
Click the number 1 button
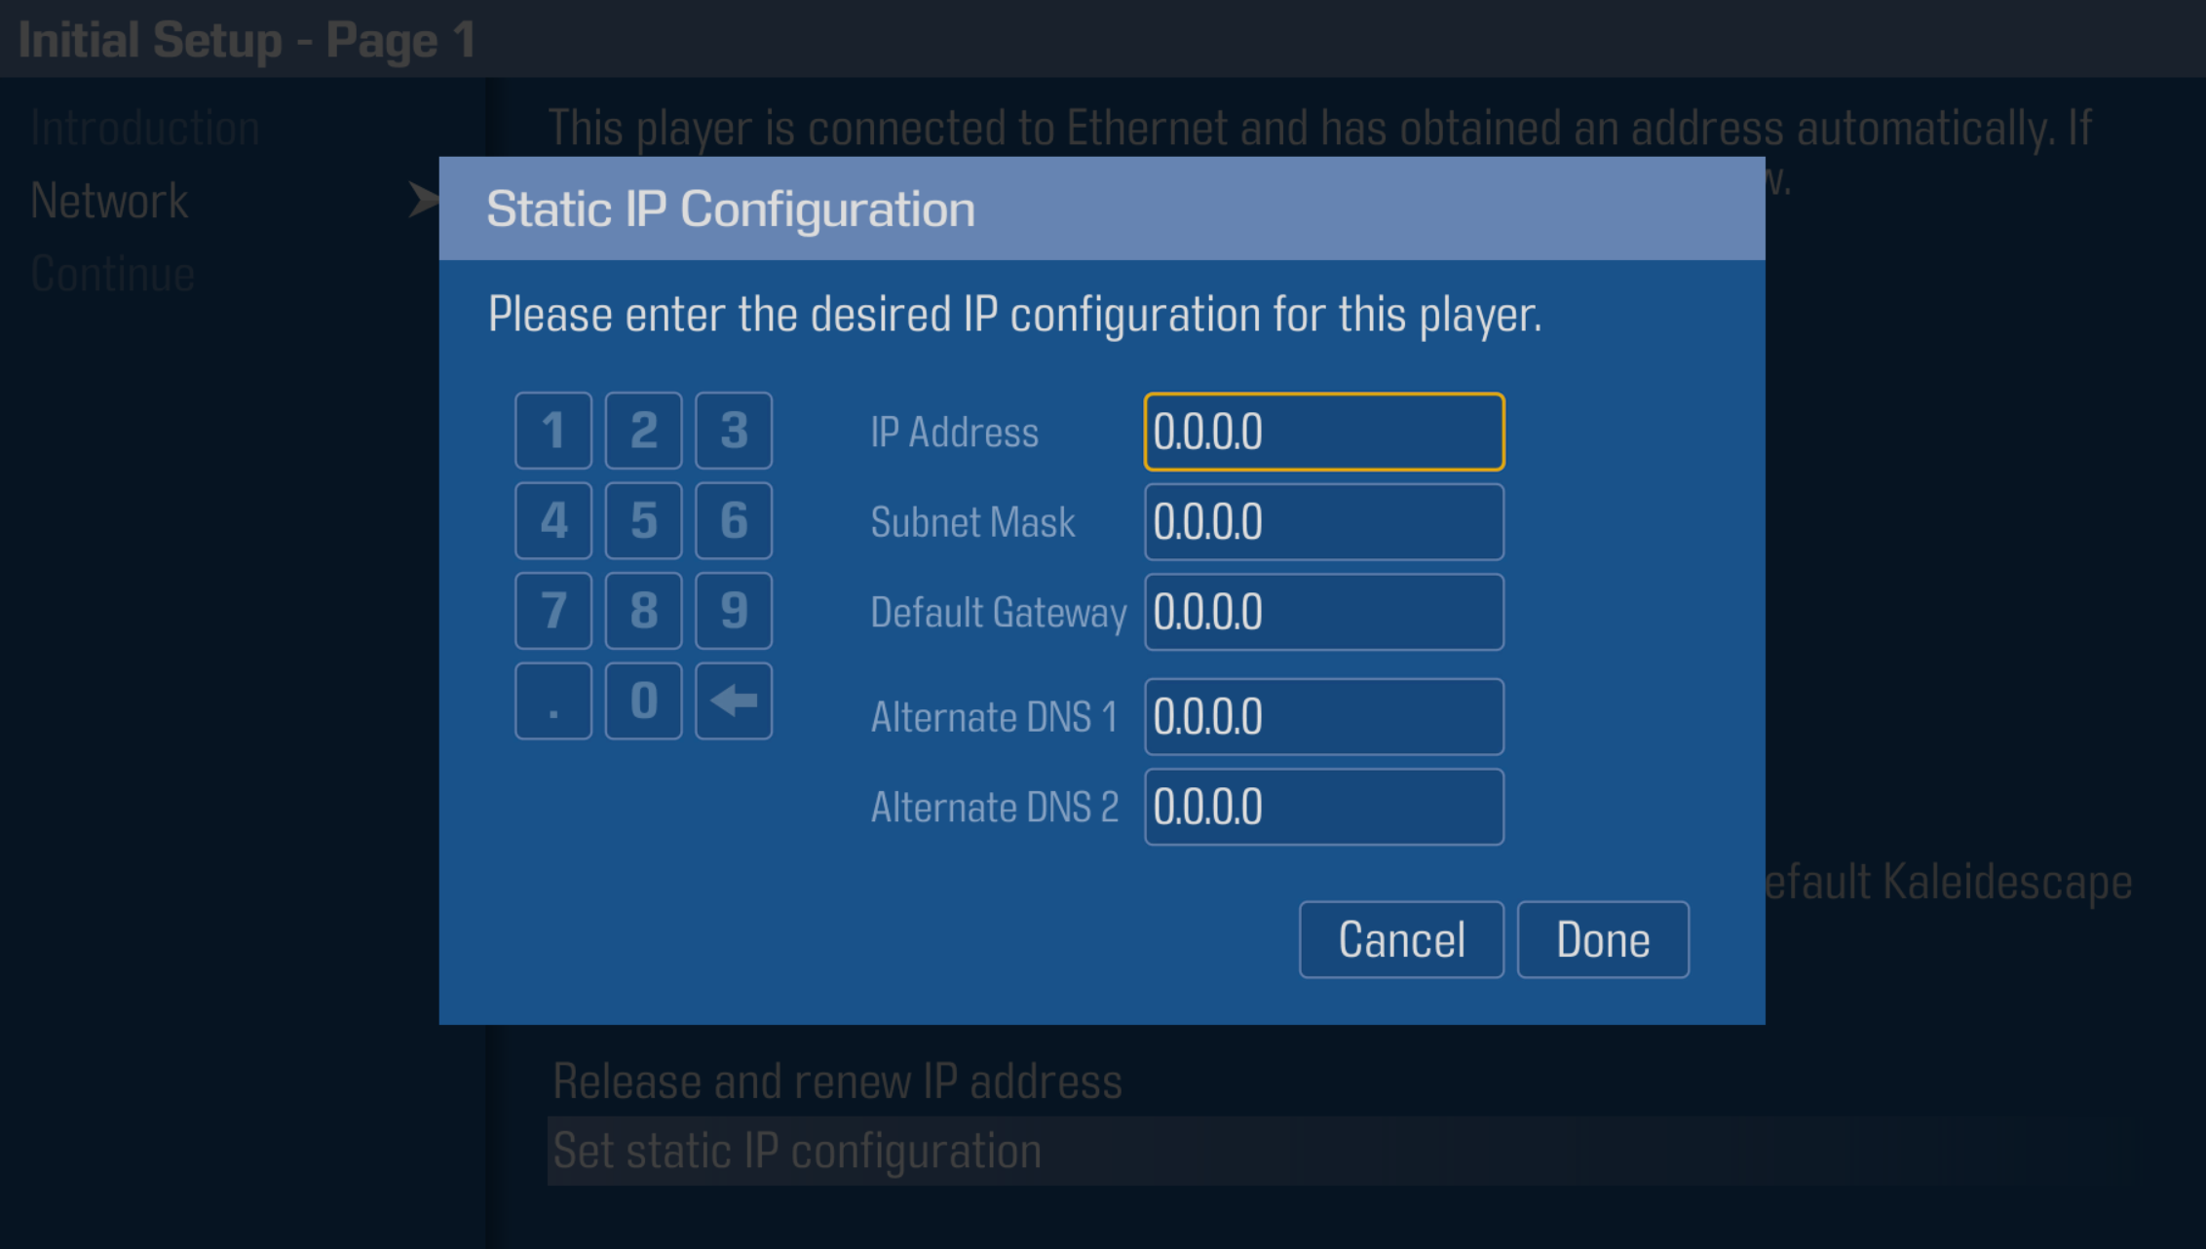(553, 429)
